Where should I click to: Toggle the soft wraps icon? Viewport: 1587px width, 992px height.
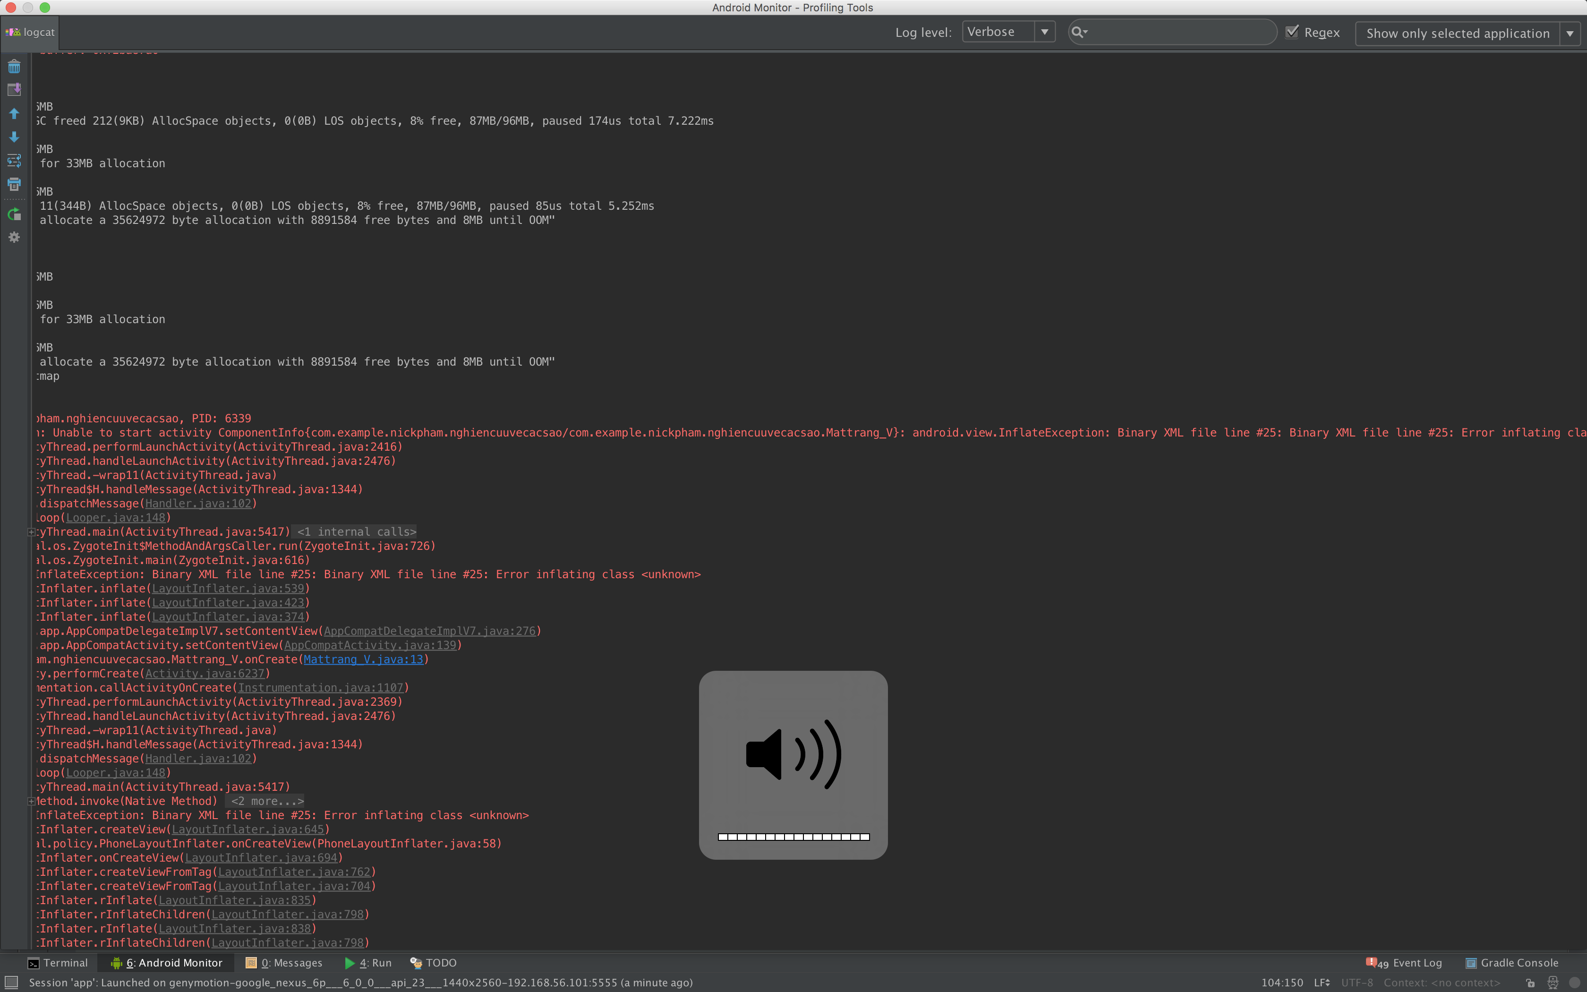pyautogui.click(x=14, y=161)
